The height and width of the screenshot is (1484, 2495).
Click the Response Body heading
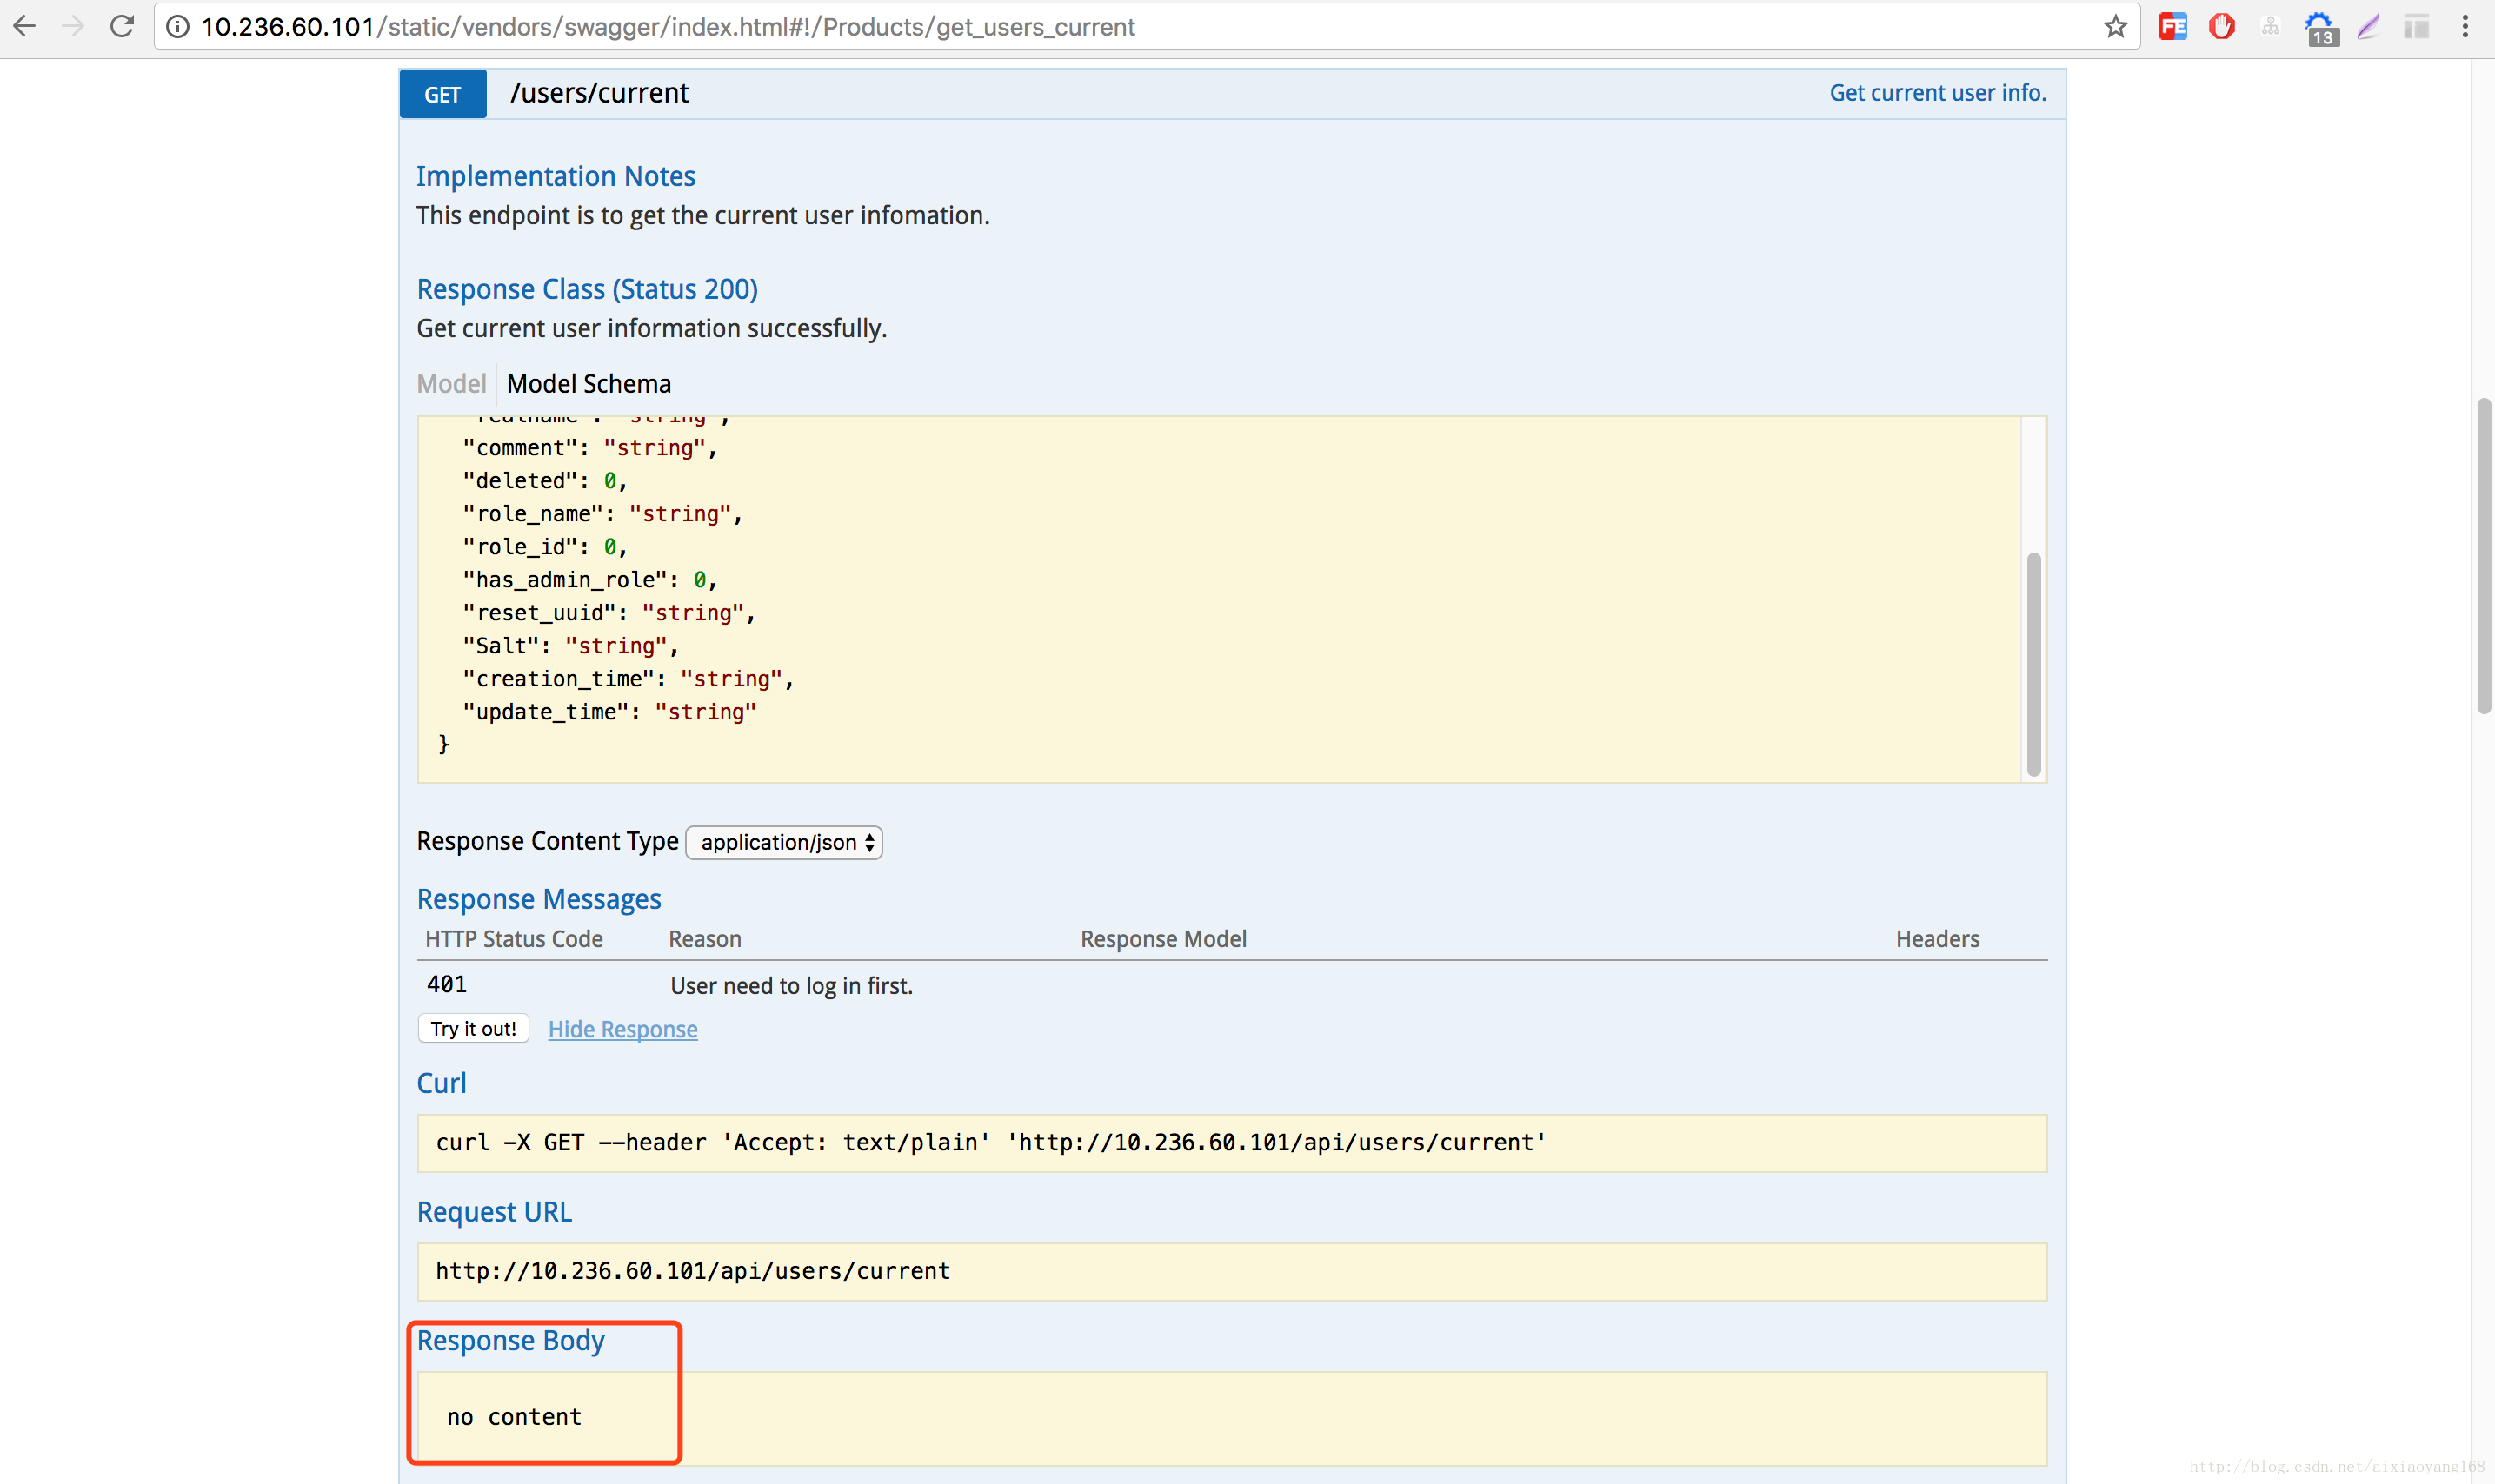click(x=511, y=1341)
